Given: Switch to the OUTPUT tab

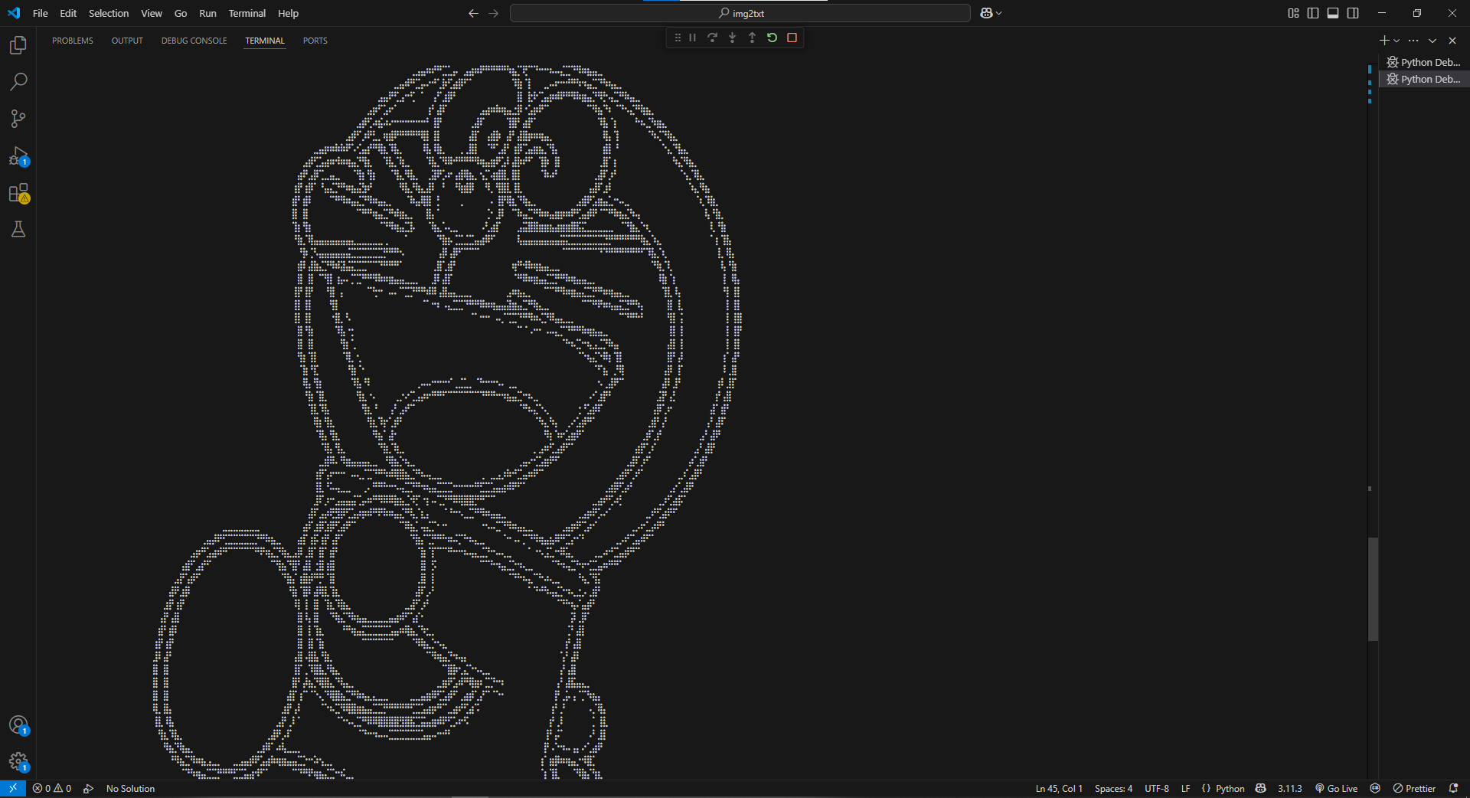Looking at the screenshot, I should 127,41.
